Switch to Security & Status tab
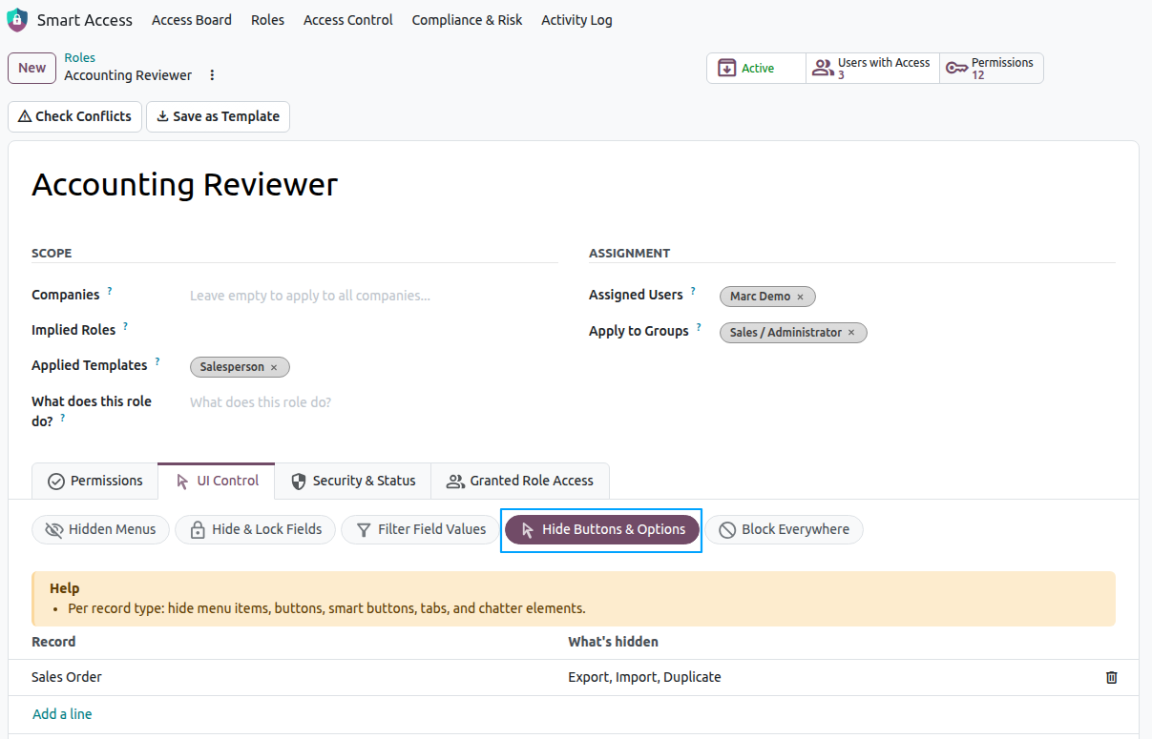Screen dimensions: 1152x739 point(353,481)
